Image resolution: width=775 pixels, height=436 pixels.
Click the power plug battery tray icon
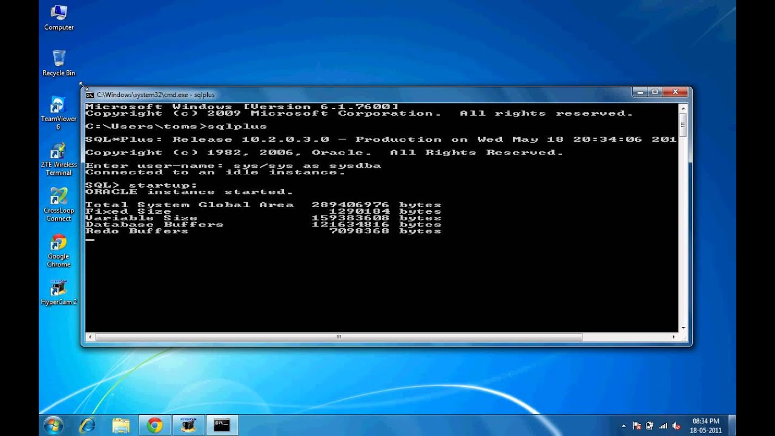click(650, 426)
